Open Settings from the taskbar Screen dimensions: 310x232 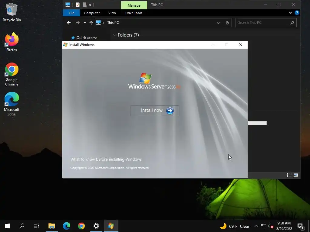[96, 226]
